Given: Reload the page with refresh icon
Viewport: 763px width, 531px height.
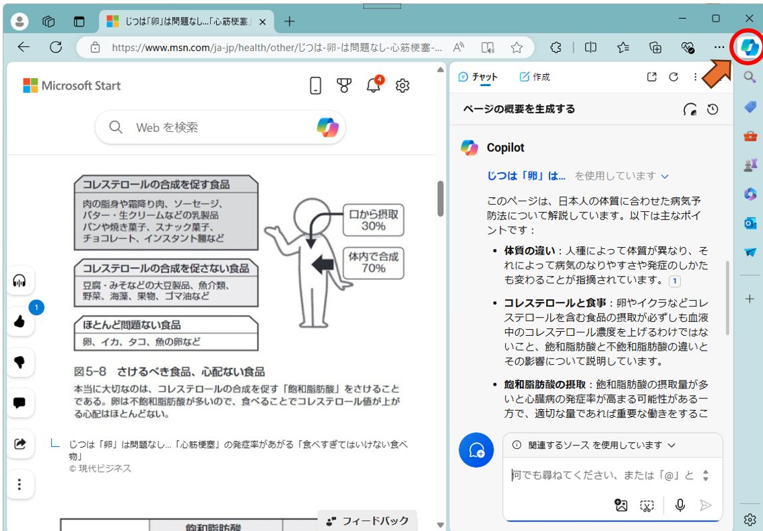Looking at the screenshot, I should 56,47.
